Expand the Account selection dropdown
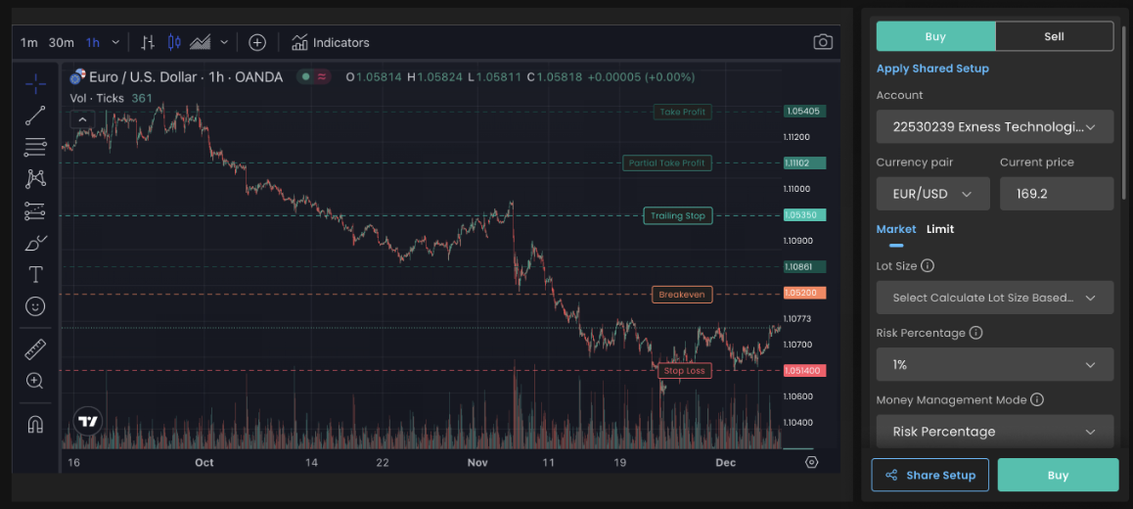The height and width of the screenshot is (509, 1133). click(994, 126)
